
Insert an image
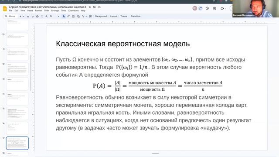click(x=73, y=16)
